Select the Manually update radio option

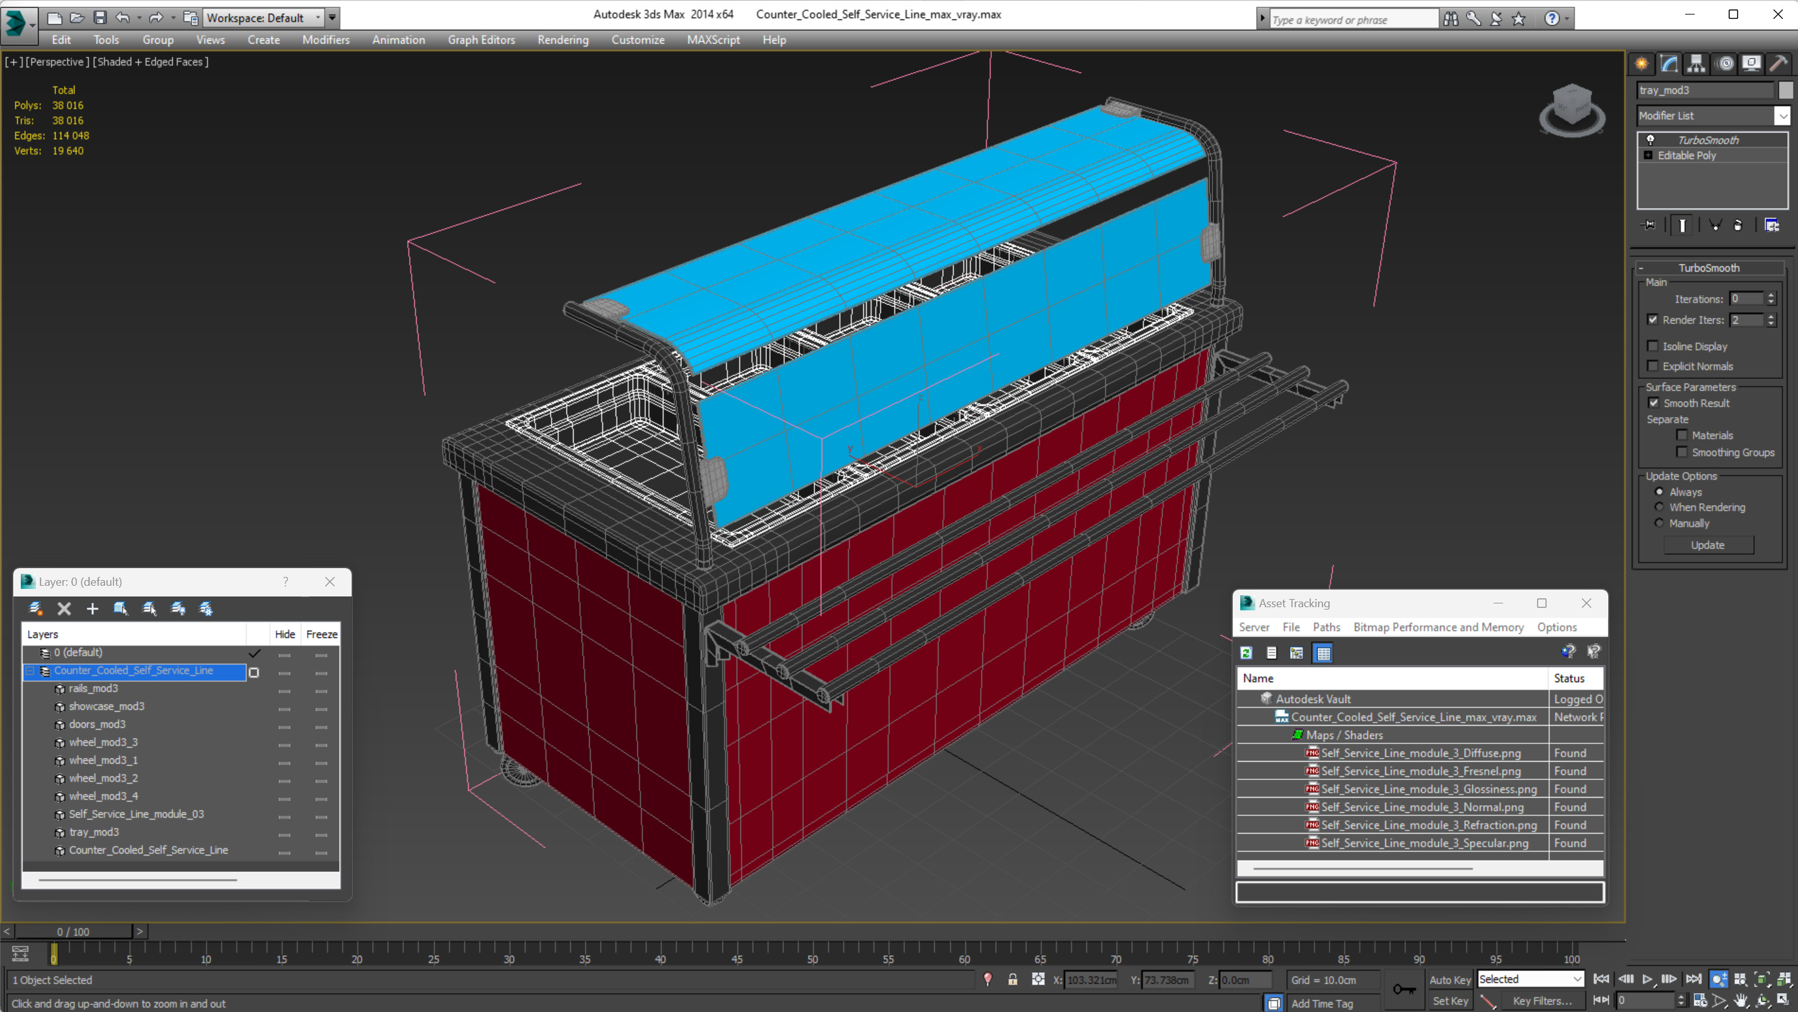pos(1659,523)
